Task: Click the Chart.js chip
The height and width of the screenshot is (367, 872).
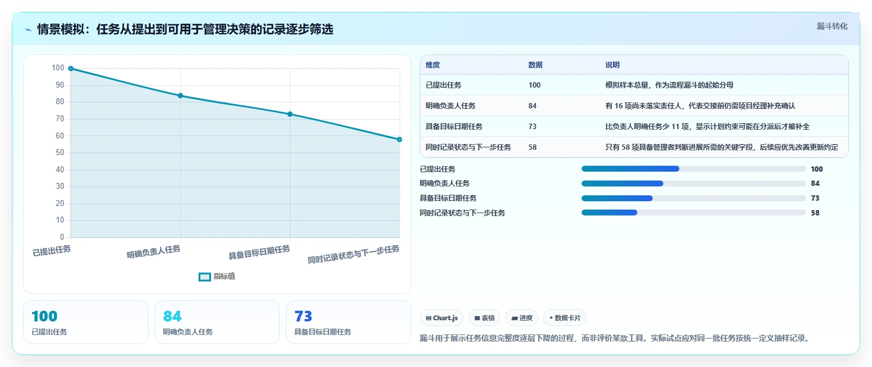Action: 442,318
